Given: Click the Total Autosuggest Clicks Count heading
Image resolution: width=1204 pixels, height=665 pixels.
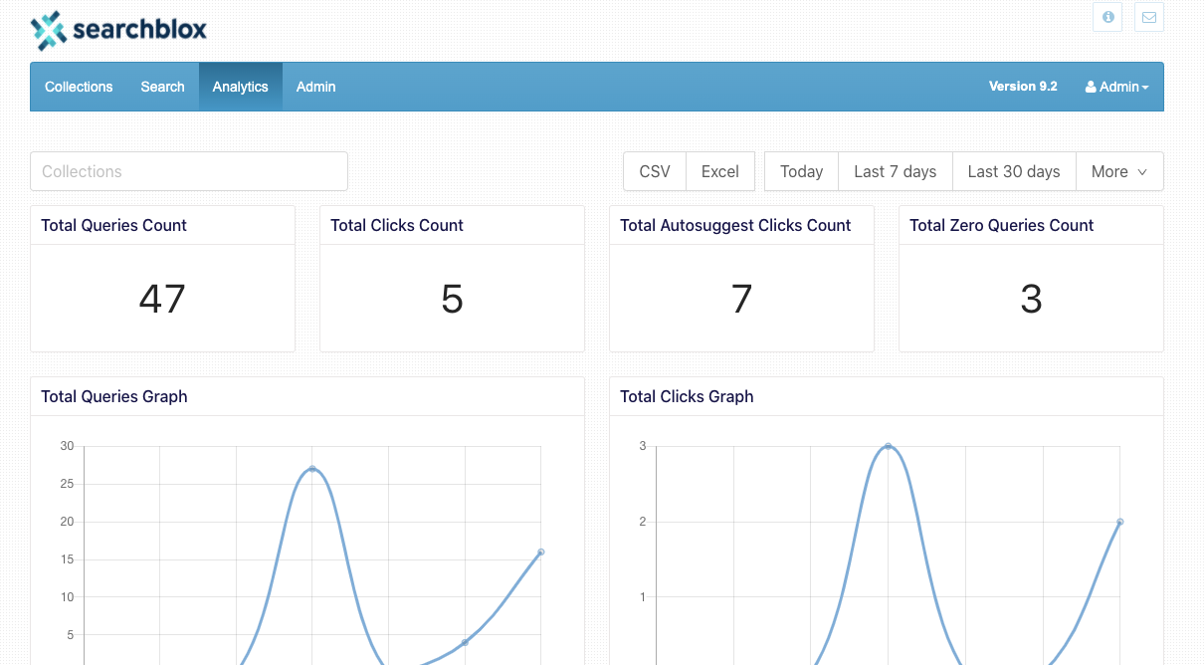Looking at the screenshot, I should (x=735, y=225).
